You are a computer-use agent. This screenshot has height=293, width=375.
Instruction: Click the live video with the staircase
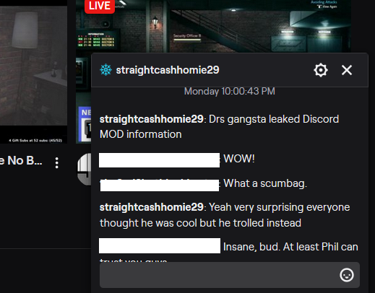pos(213,26)
